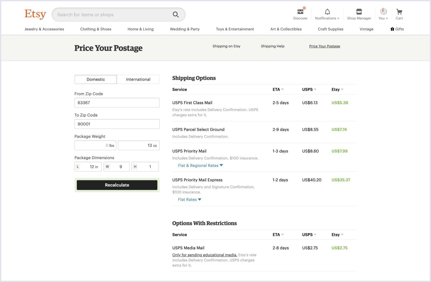The width and height of the screenshot is (431, 282).
Task: Click USPS Priority Mail Express service name
Action: pos(197,180)
